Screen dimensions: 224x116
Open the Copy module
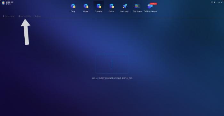click(73, 8)
